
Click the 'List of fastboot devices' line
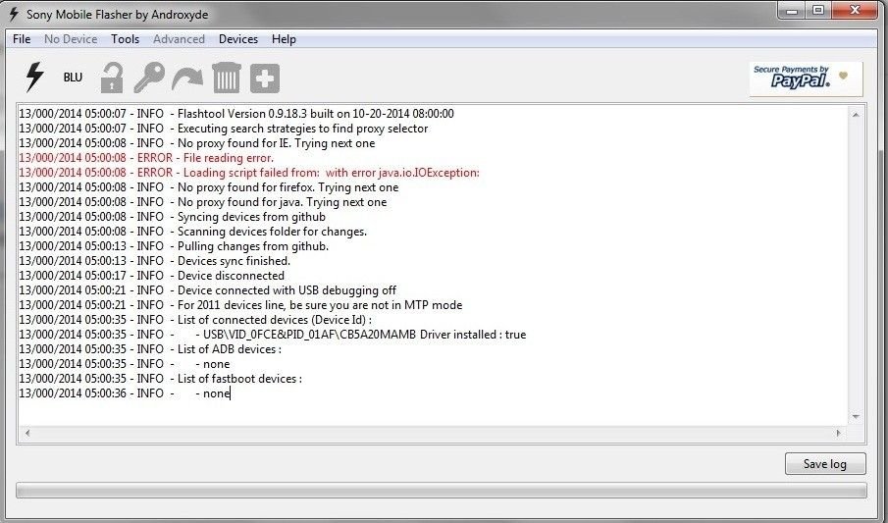(160, 379)
